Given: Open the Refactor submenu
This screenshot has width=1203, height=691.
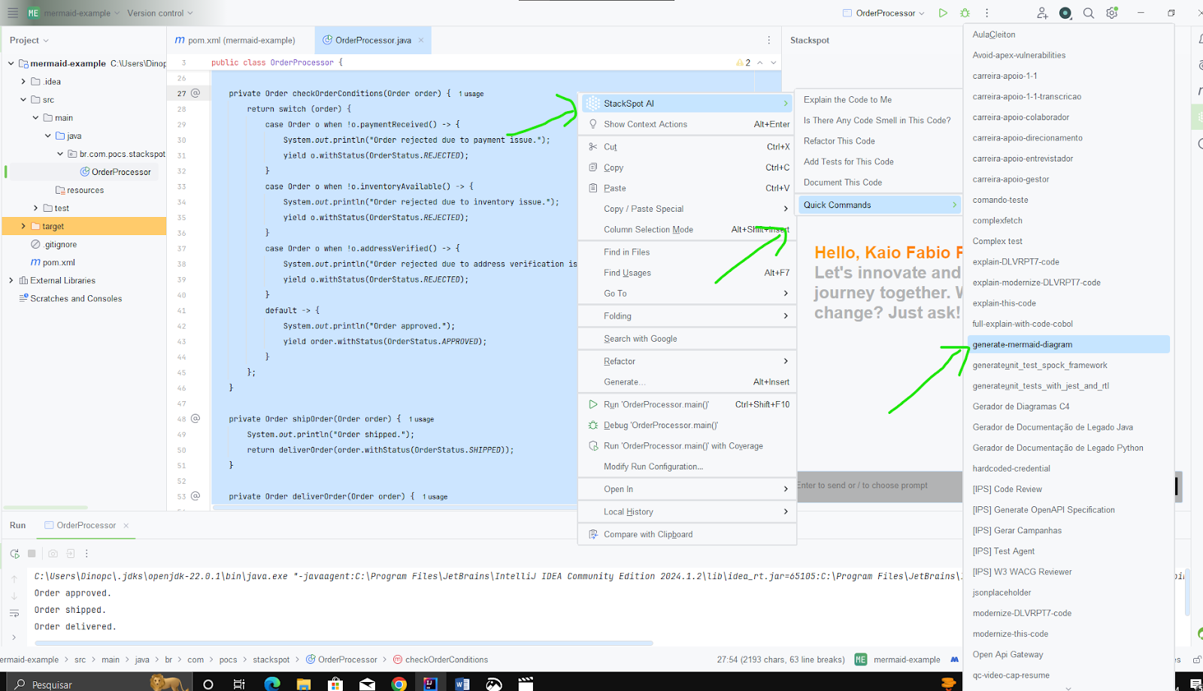Looking at the screenshot, I should [x=687, y=361].
